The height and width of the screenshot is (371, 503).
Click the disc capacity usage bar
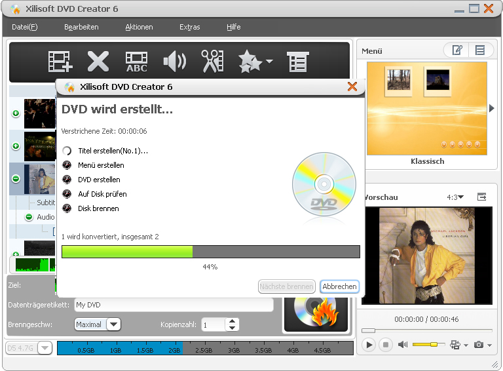pyautogui.click(x=205, y=348)
